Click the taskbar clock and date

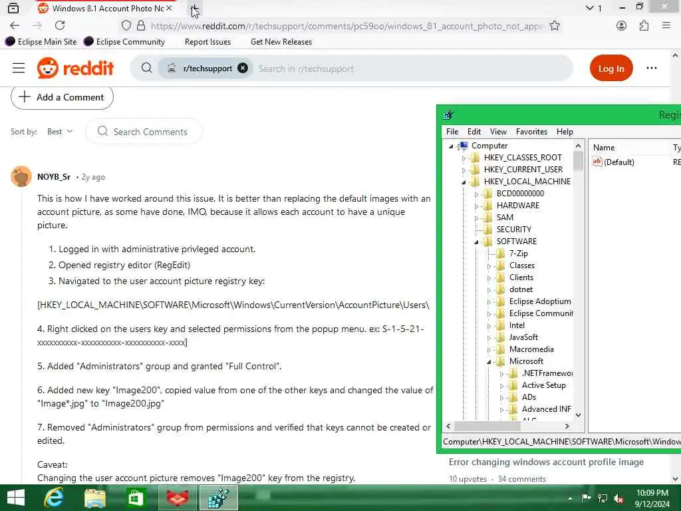(652, 498)
